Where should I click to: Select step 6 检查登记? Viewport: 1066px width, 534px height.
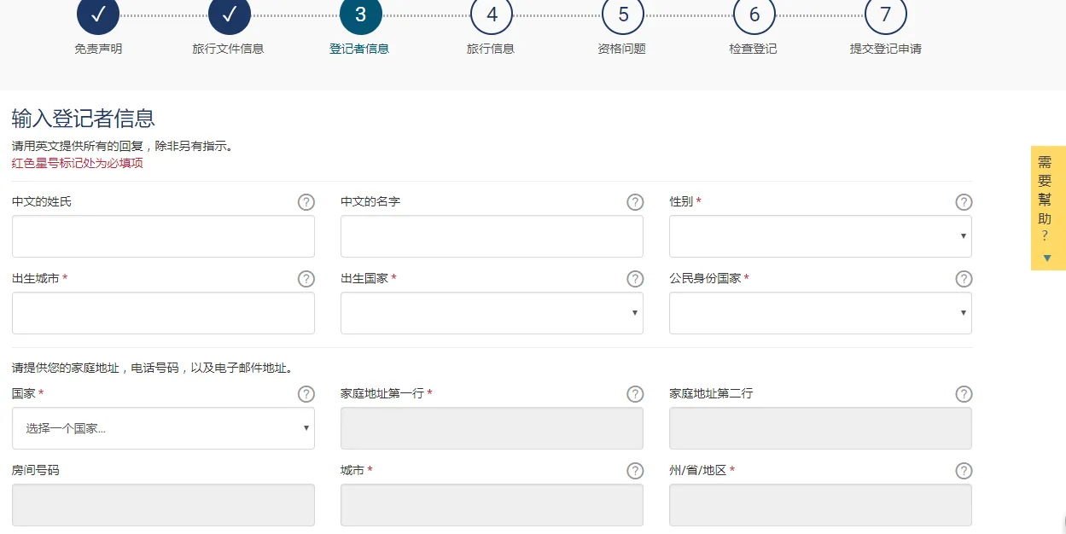point(754,15)
